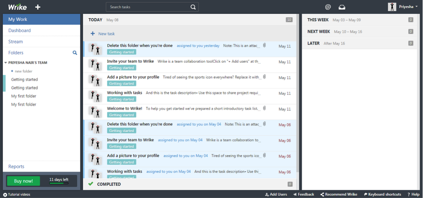Open the Dashboard menu item

click(19, 31)
